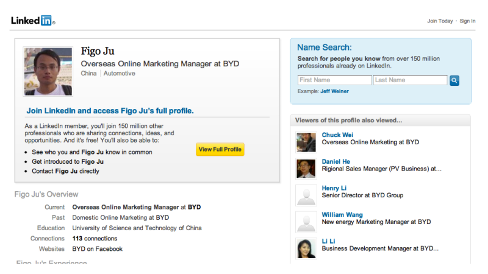The image size is (488, 274).
Task: Open the Daniel He name link
Action: (x=336, y=161)
